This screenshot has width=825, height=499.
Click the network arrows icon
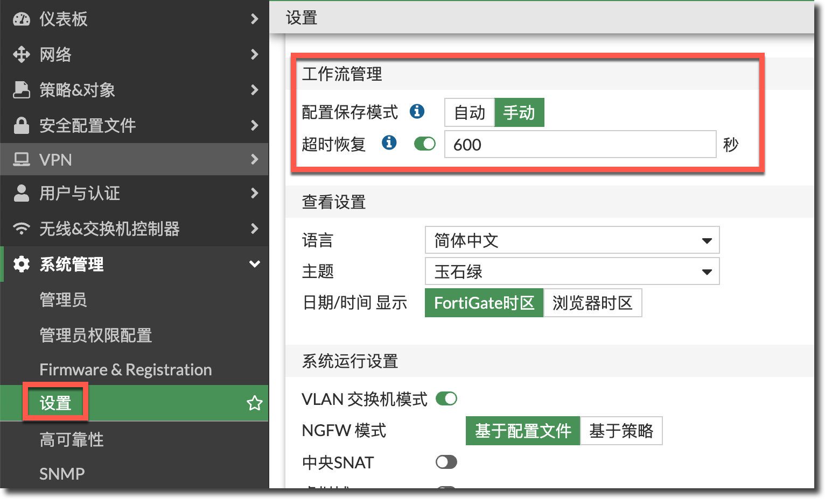[x=22, y=54]
